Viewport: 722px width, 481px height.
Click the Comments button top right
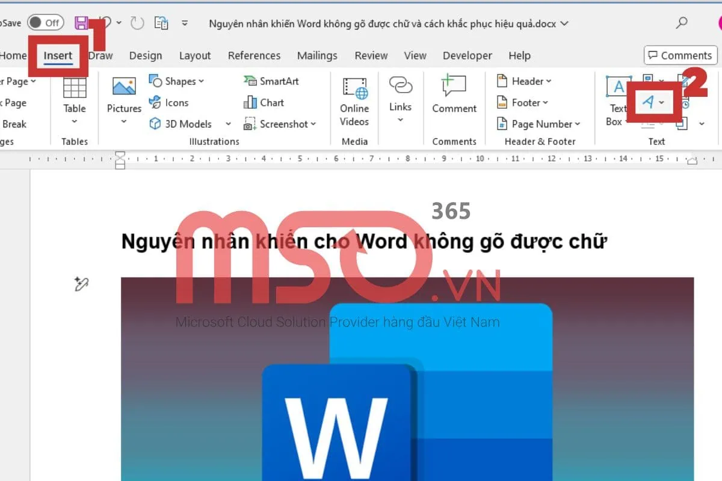pyautogui.click(x=680, y=55)
